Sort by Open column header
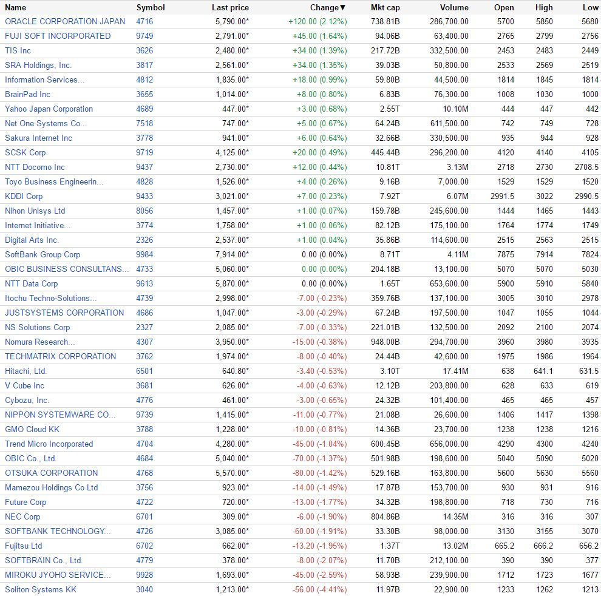The image size is (601, 596). click(x=504, y=7)
